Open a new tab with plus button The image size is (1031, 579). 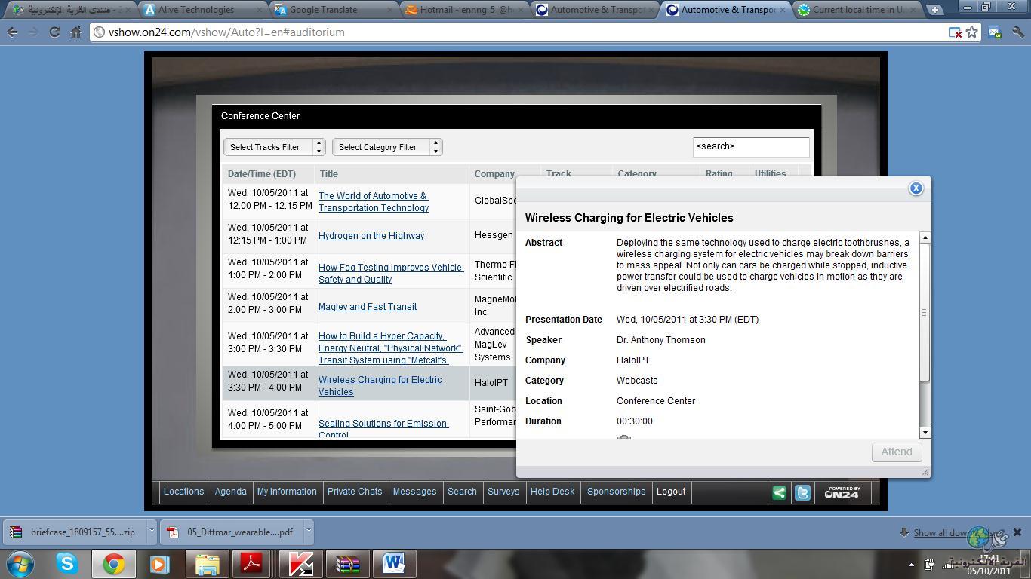pyautogui.click(x=934, y=10)
